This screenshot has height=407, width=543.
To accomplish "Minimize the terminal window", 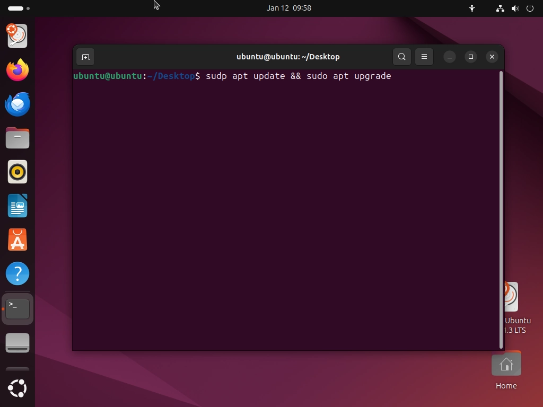I will (450, 57).
